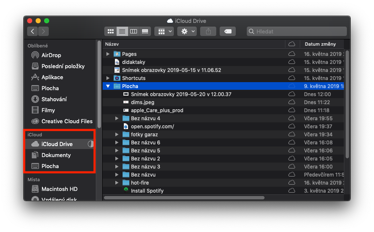Focus the Hledat search field
The height and width of the screenshot is (232, 374).
click(x=297, y=31)
